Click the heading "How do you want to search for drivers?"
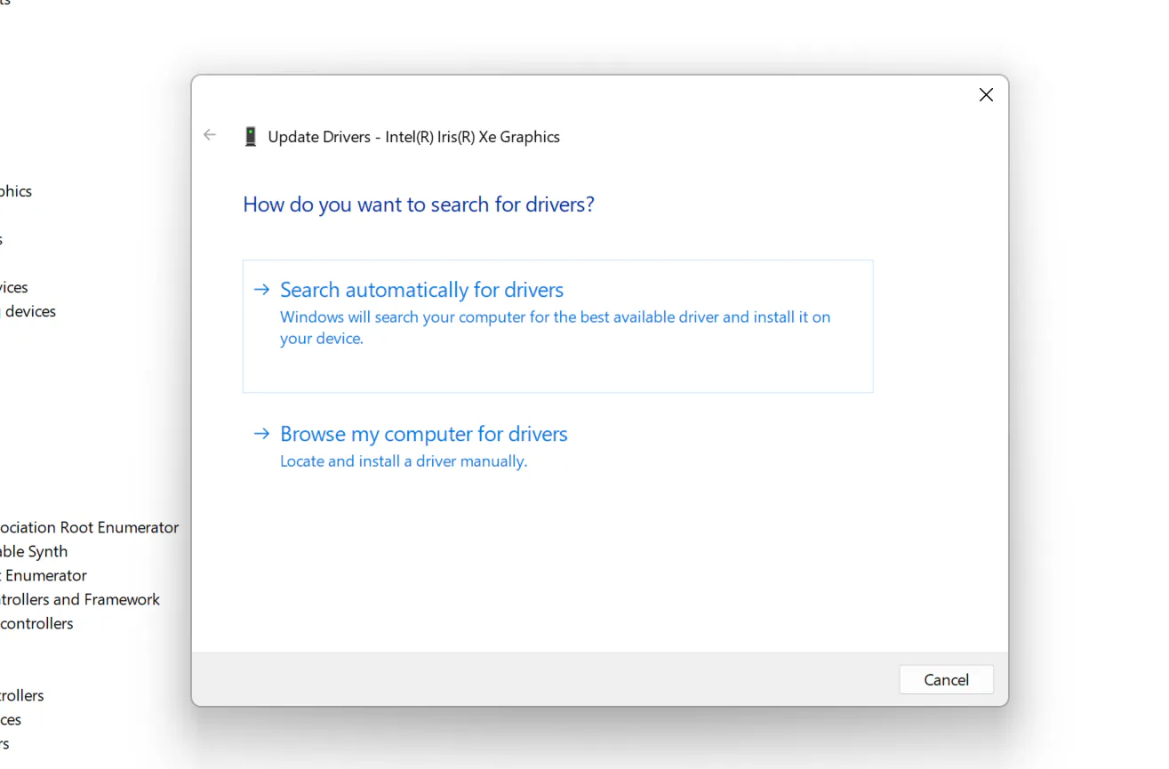Image resolution: width=1169 pixels, height=769 pixels. click(418, 204)
